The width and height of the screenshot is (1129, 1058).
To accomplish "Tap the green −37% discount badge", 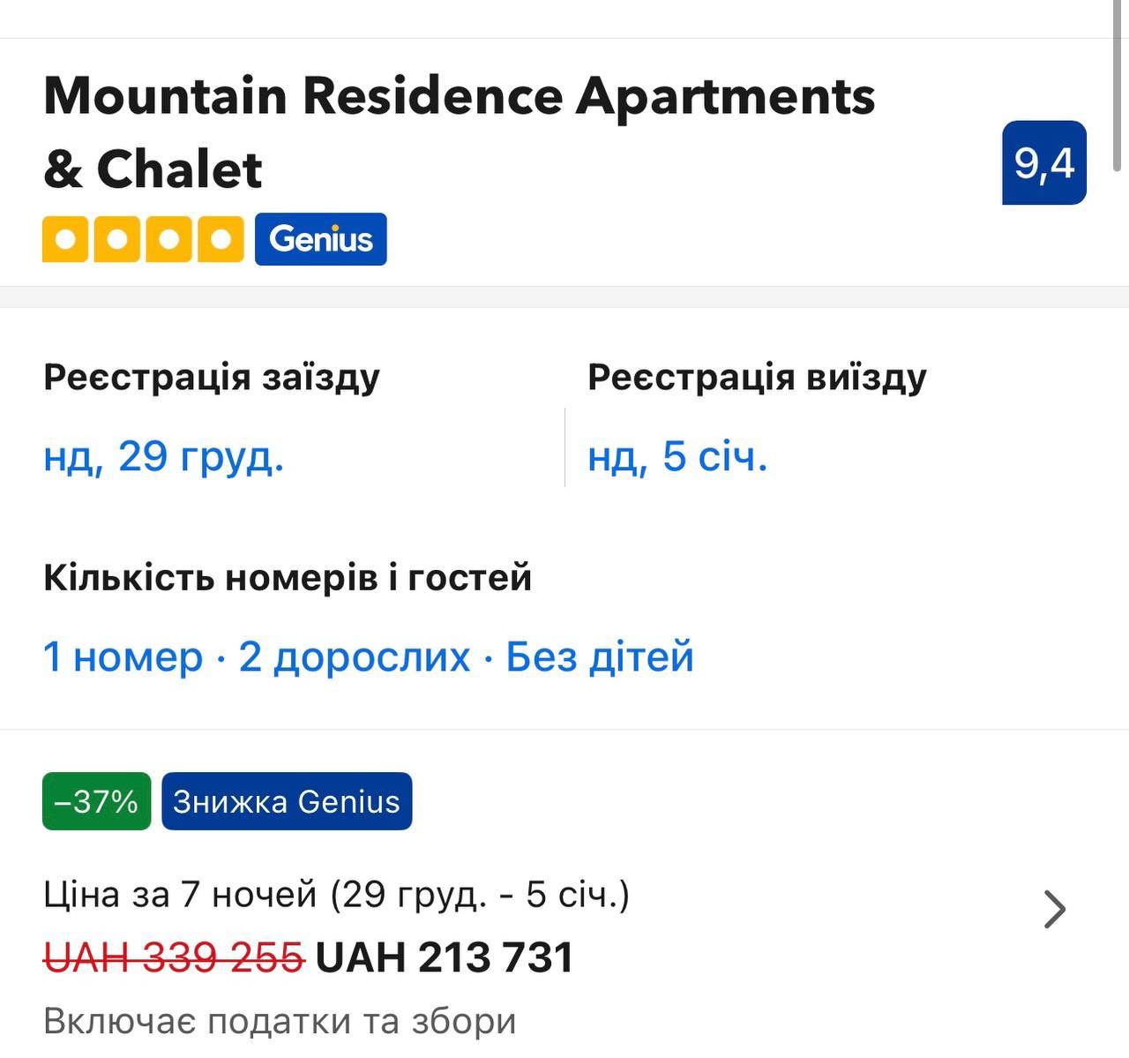I will coord(96,801).
